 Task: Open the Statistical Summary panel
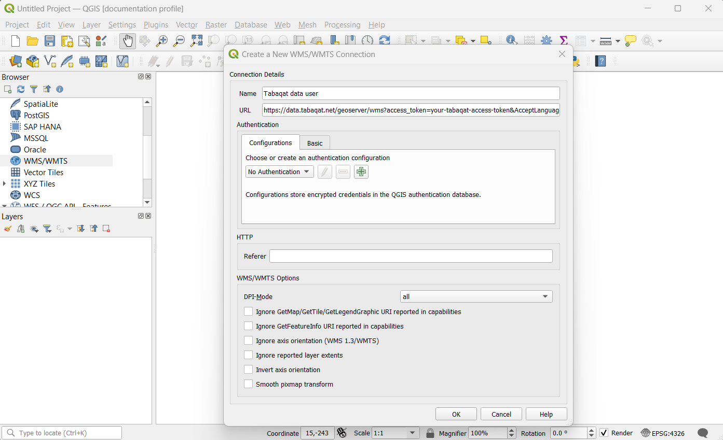pos(563,40)
